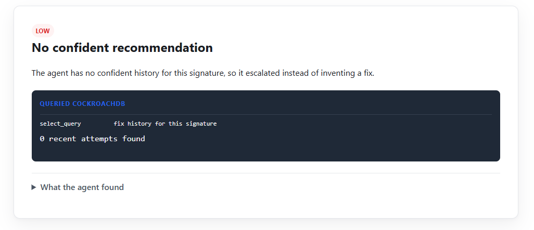Select the No confident recommendation heading
This screenshot has height=230, width=534.
point(122,48)
